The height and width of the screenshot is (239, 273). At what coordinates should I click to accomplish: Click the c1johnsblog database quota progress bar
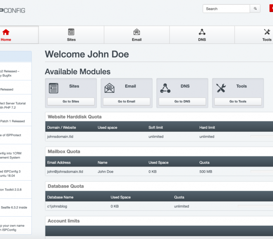255,206
